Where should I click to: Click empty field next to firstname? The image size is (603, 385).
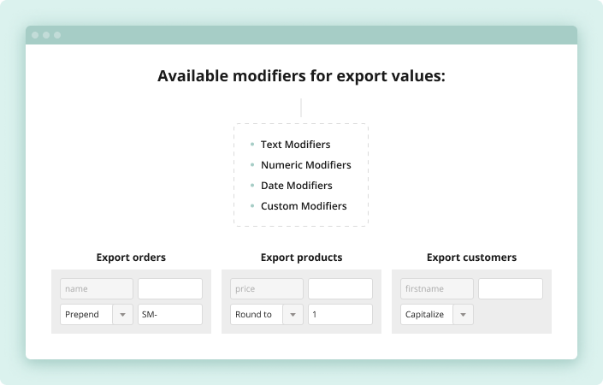pyautogui.click(x=510, y=289)
